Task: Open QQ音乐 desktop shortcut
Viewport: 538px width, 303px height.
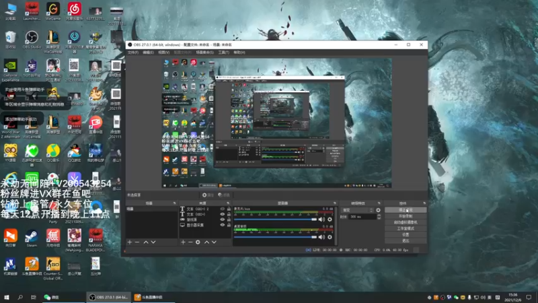Action: [x=53, y=153]
